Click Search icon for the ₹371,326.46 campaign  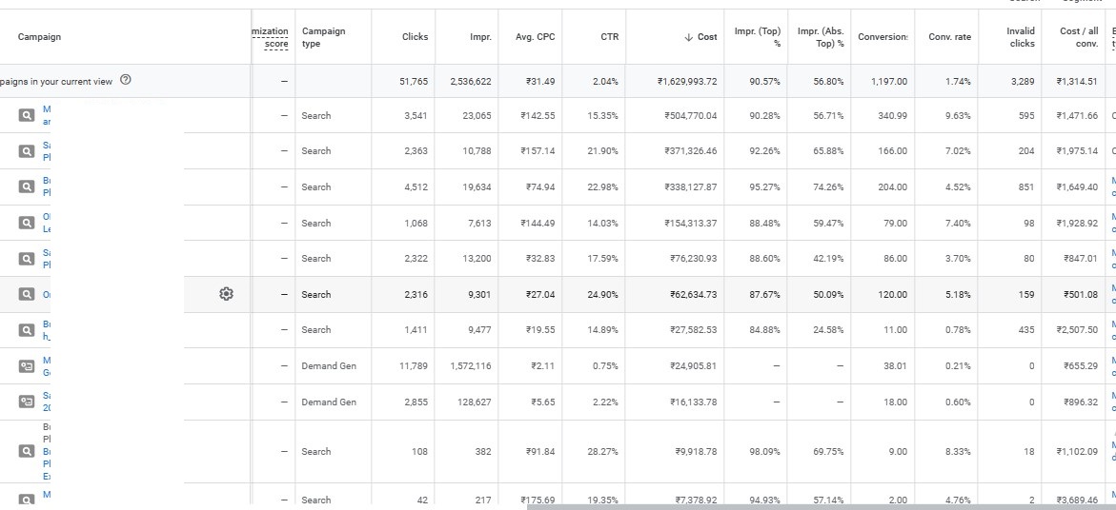pyautogui.click(x=27, y=151)
